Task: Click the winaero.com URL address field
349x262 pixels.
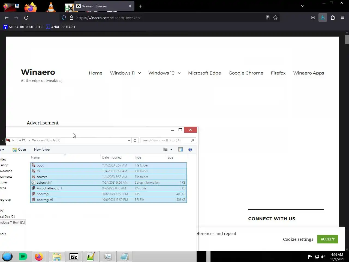Action: point(169,18)
